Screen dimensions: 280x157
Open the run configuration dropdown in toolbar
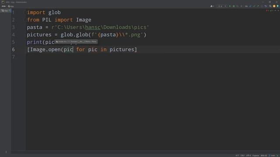click(x=222, y=6)
